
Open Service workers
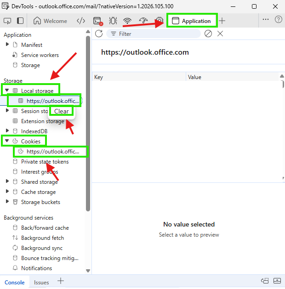pos(40,55)
